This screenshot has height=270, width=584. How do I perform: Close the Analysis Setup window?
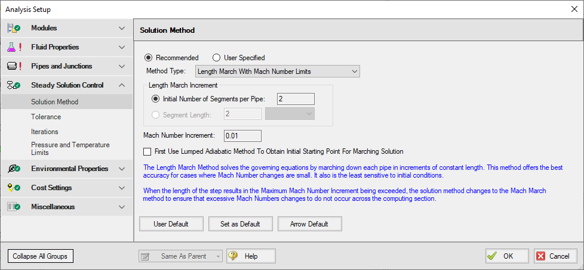tap(574, 10)
